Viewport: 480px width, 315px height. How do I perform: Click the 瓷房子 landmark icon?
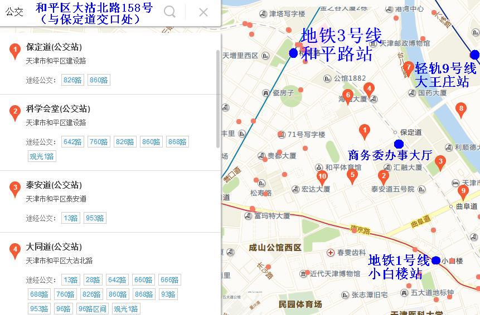click(266, 93)
